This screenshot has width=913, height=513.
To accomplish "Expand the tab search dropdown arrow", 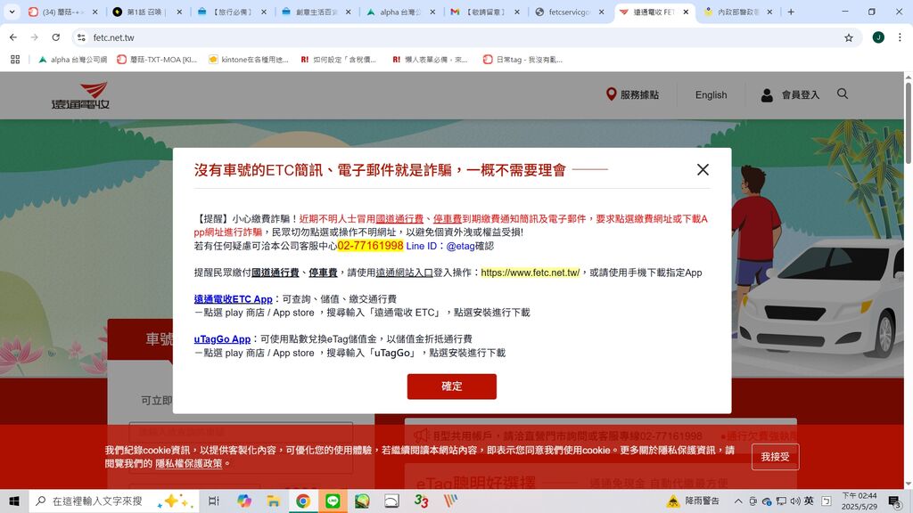I will coord(12,12).
